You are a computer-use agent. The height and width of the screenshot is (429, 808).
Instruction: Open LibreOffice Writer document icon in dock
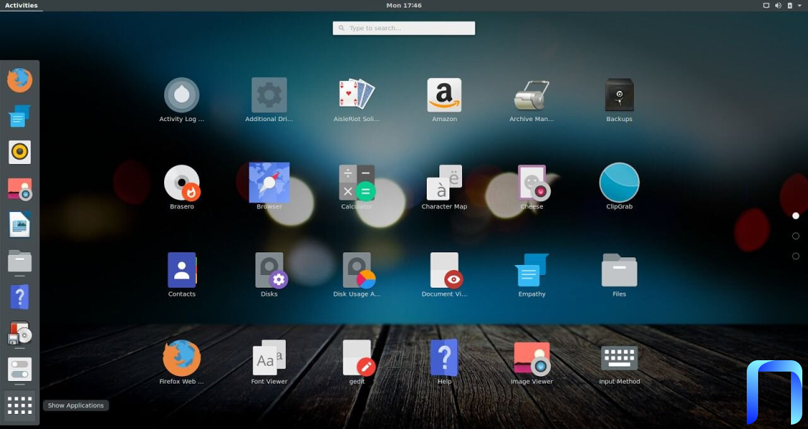click(x=20, y=225)
